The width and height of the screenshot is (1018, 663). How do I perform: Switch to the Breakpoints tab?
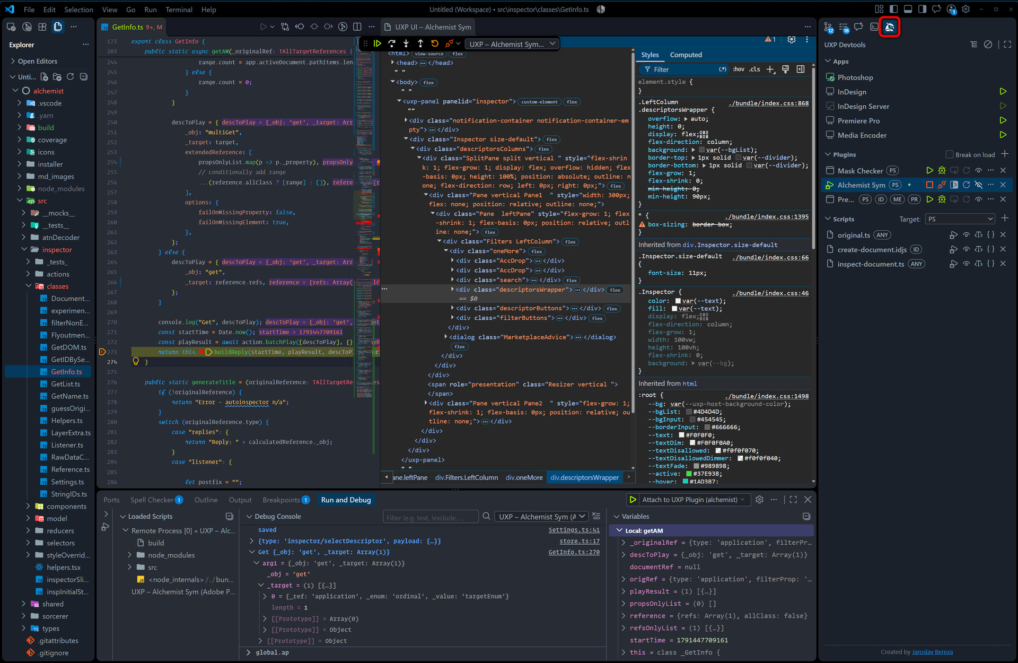pos(281,500)
